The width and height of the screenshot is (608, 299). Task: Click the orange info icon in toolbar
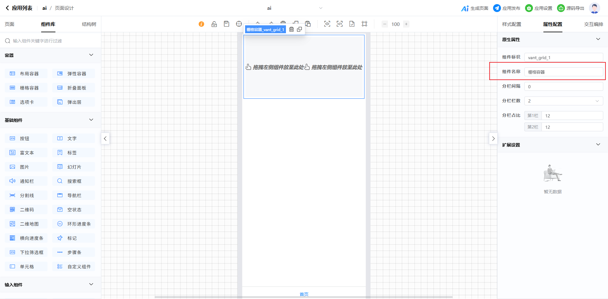point(201,24)
